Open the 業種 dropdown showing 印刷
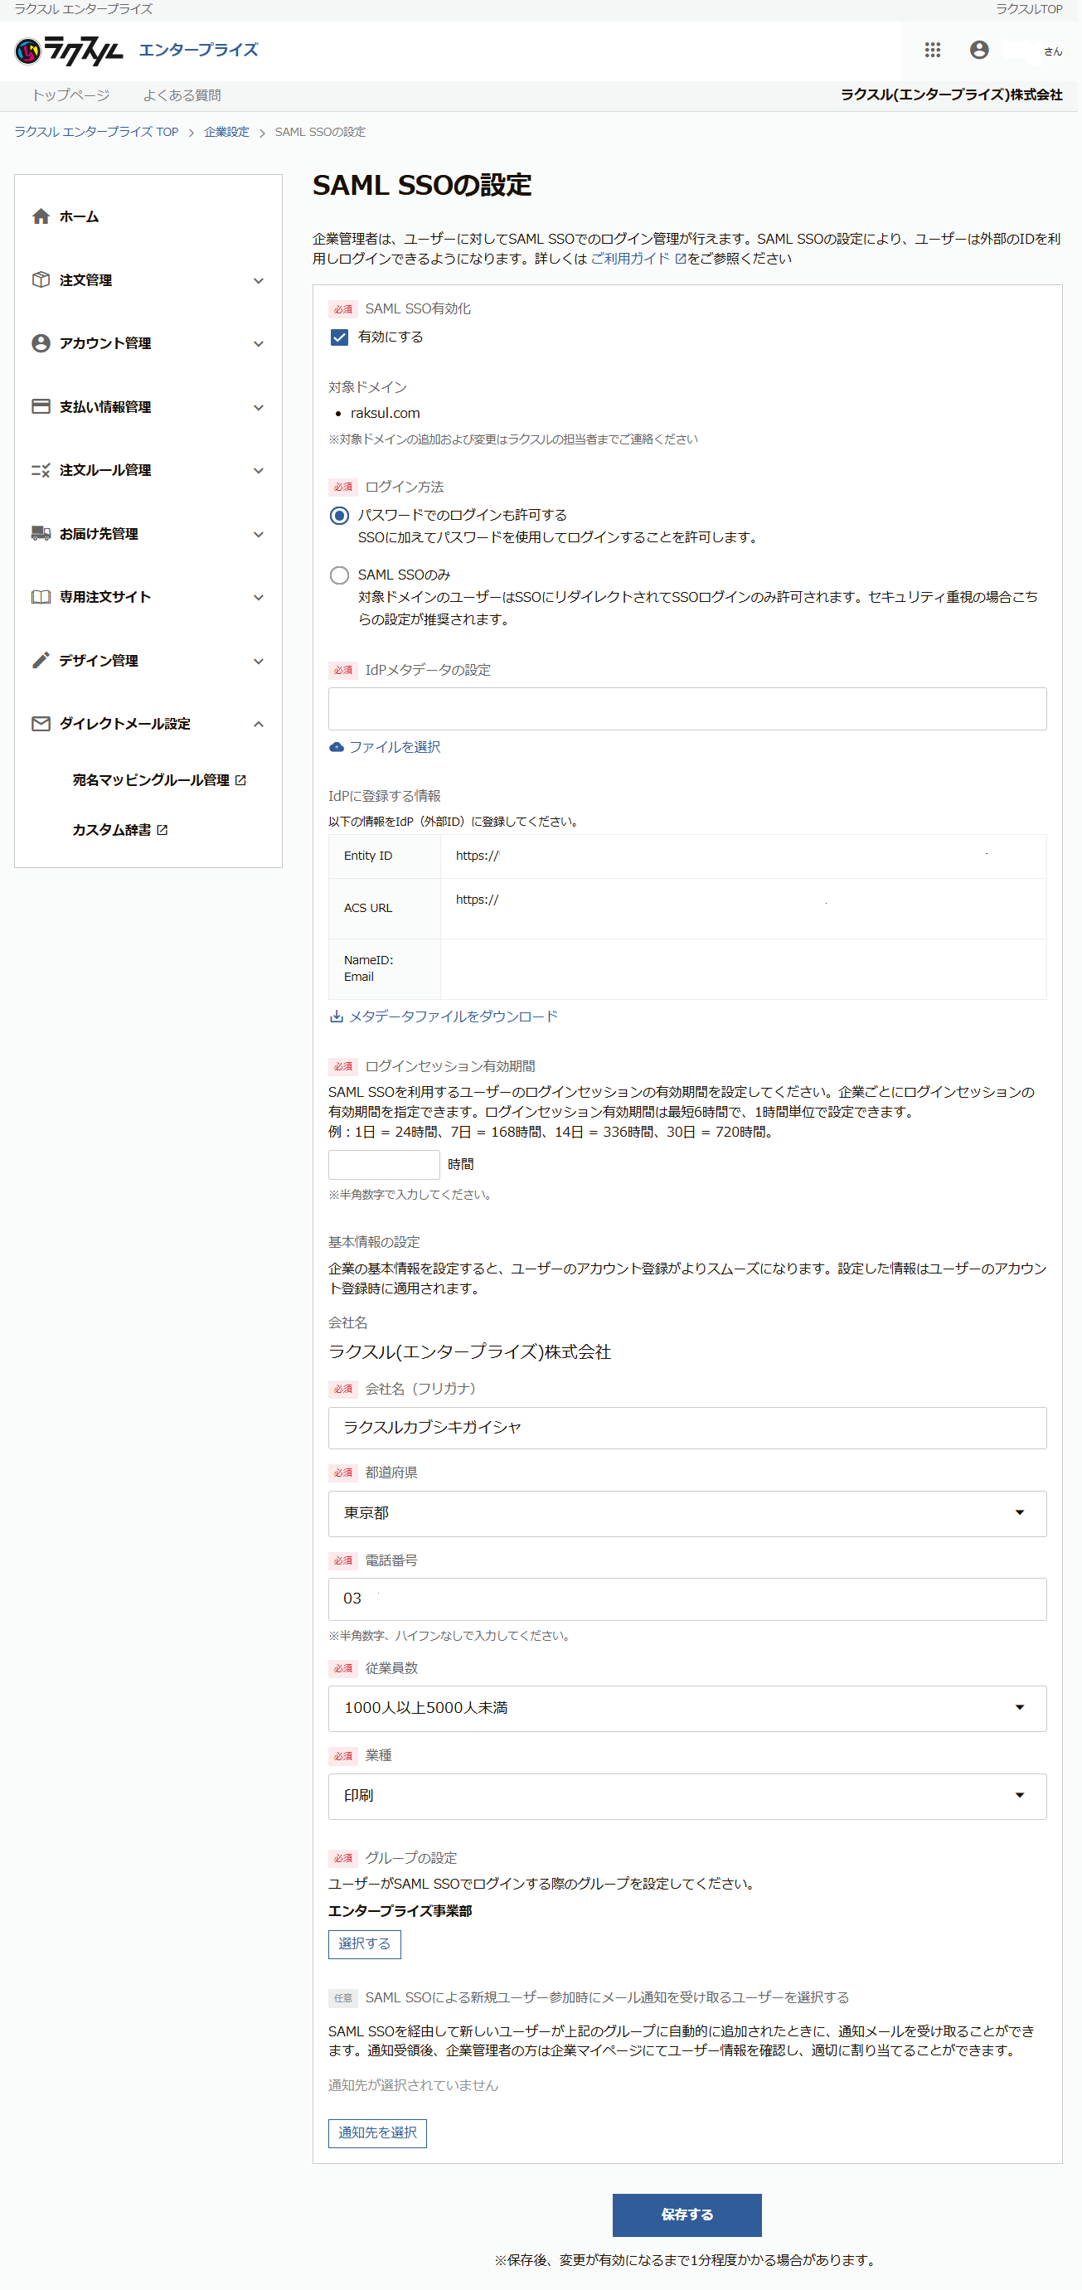1082x2290 pixels. point(687,1796)
